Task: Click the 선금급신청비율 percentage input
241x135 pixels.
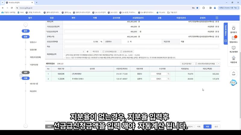Action: click(x=82, y=42)
